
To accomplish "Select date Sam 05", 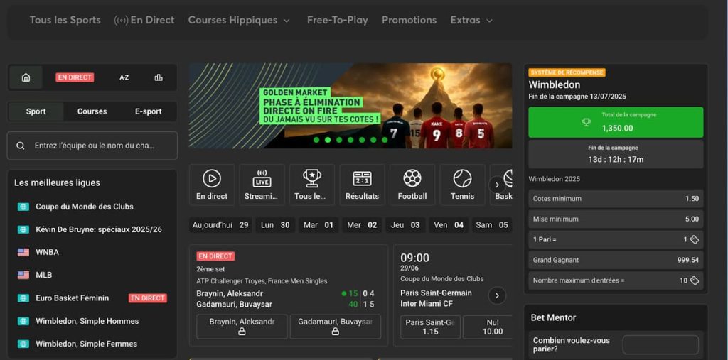I will pos(492,225).
